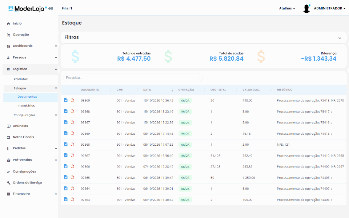Click the revert icon for document 93867
The height and width of the screenshot is (218, 349).
click(72, 122)
